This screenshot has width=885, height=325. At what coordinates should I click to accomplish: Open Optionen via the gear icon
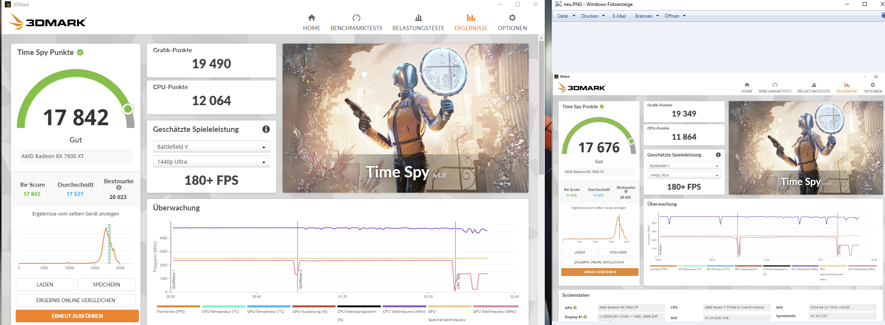click(x=512, y=18)
